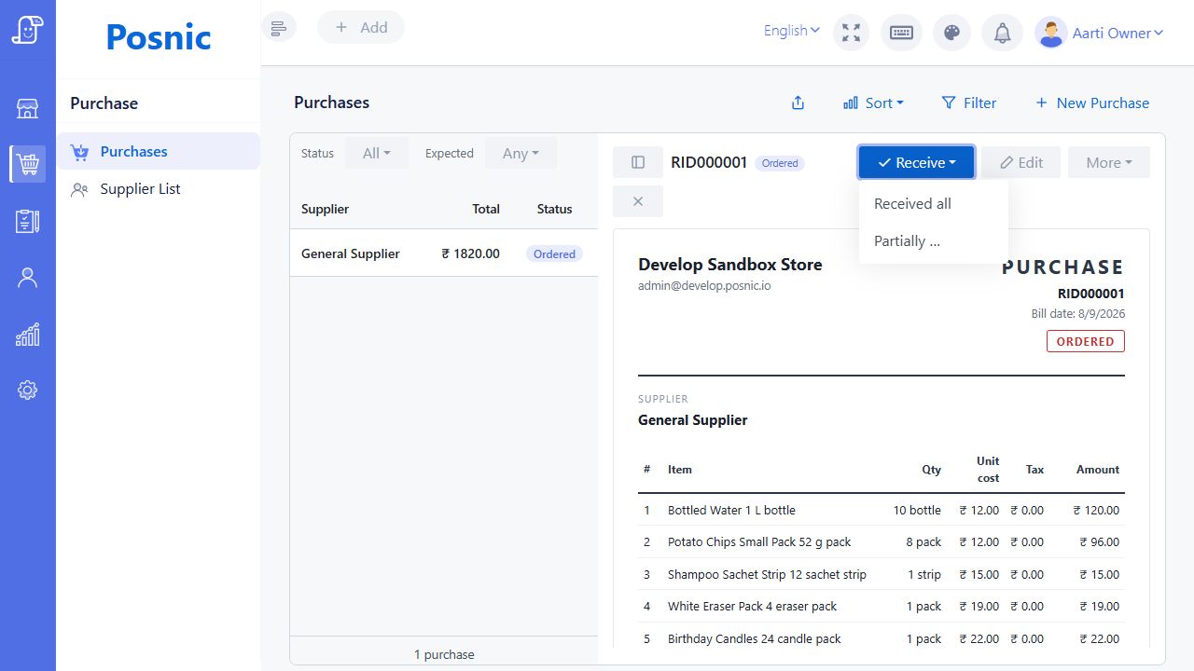Click the ₹ 1820.00 total cell
The image size is (1194, 671).
(x=471, y=253)
